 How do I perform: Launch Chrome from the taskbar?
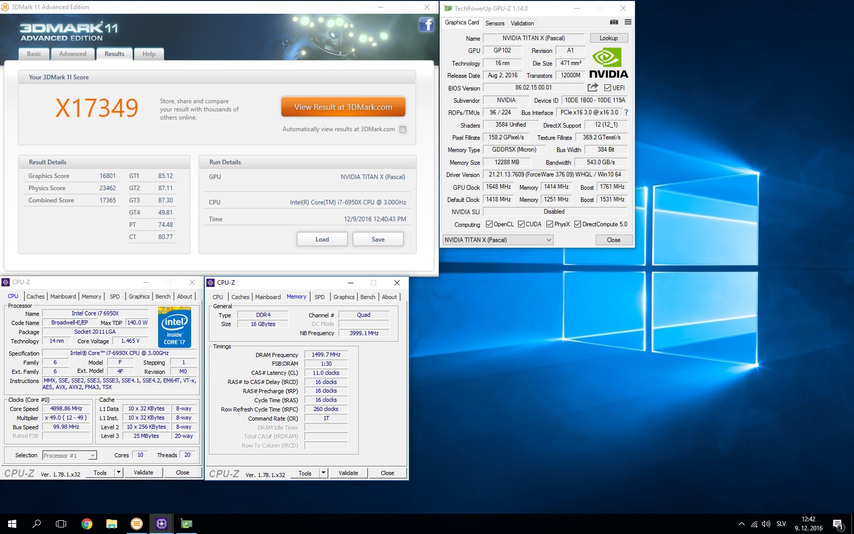click(87, 523)
